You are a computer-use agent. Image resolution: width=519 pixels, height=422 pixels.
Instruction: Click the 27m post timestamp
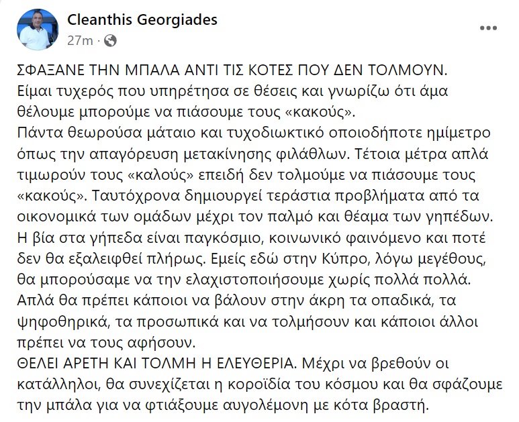pyautogui.click(x=80, y=41)
